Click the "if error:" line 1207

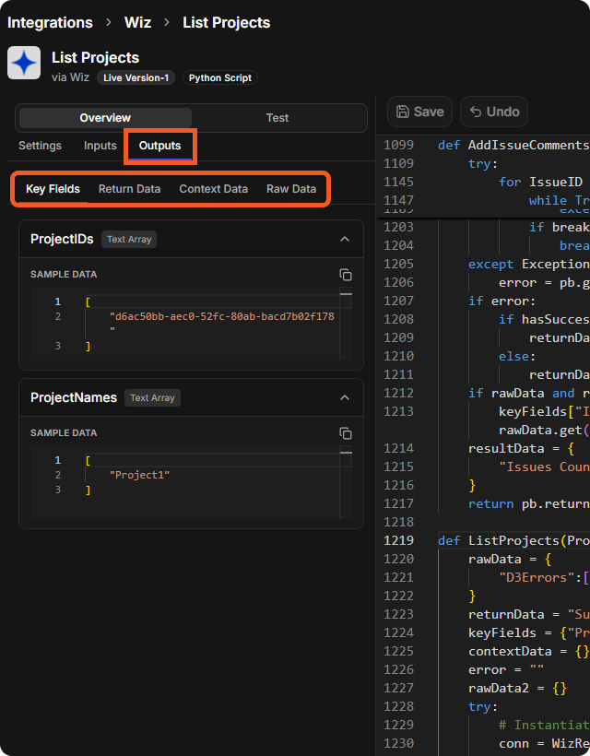point(501,301)
